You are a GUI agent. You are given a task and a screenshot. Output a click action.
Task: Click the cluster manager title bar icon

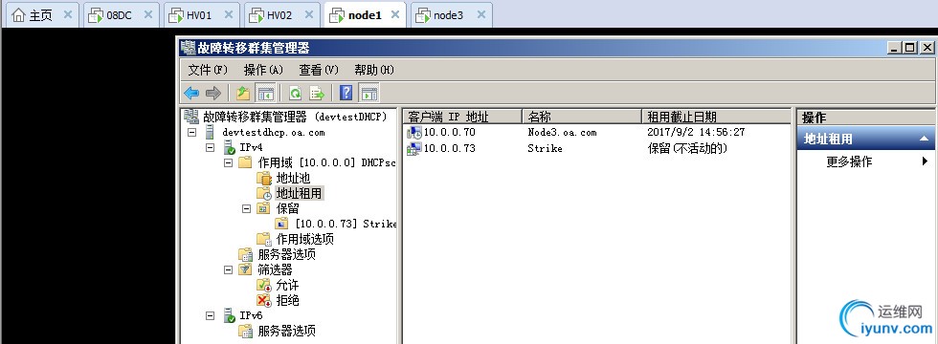(x=189, y=48)
